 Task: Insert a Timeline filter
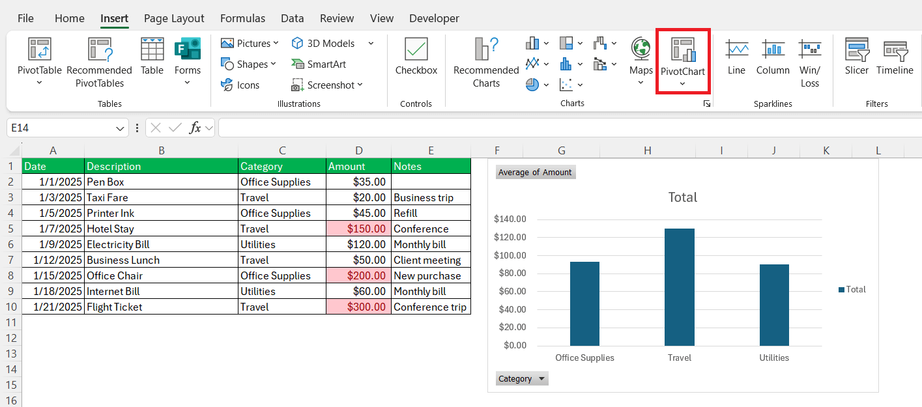895,57
